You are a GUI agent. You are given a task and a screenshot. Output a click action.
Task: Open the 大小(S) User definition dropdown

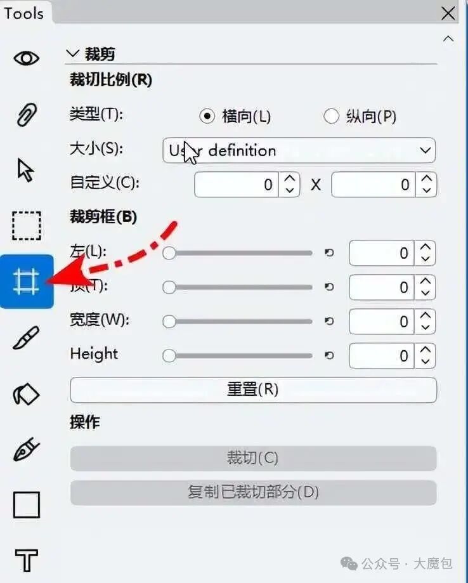point(299,150)
